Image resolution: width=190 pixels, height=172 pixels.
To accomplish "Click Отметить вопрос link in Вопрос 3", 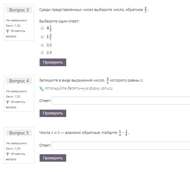I will tap(18, 31).
